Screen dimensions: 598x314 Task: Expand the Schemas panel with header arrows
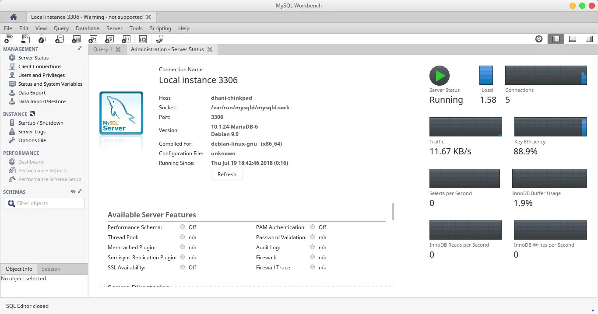tap(80, 192)
